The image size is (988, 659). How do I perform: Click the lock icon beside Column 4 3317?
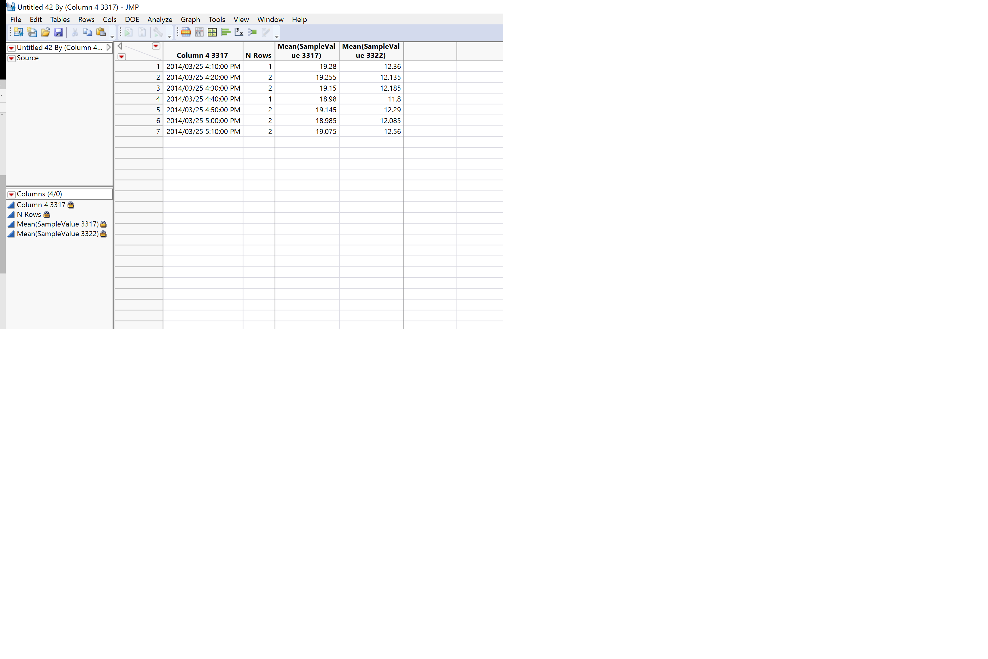coord(70,205)
